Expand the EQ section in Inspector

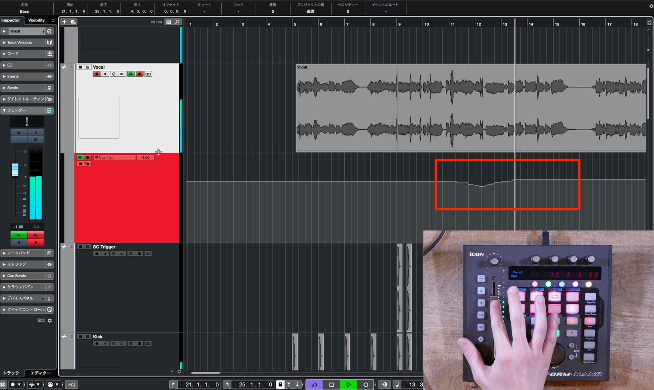pyautogui.click(x=4, y=65)
